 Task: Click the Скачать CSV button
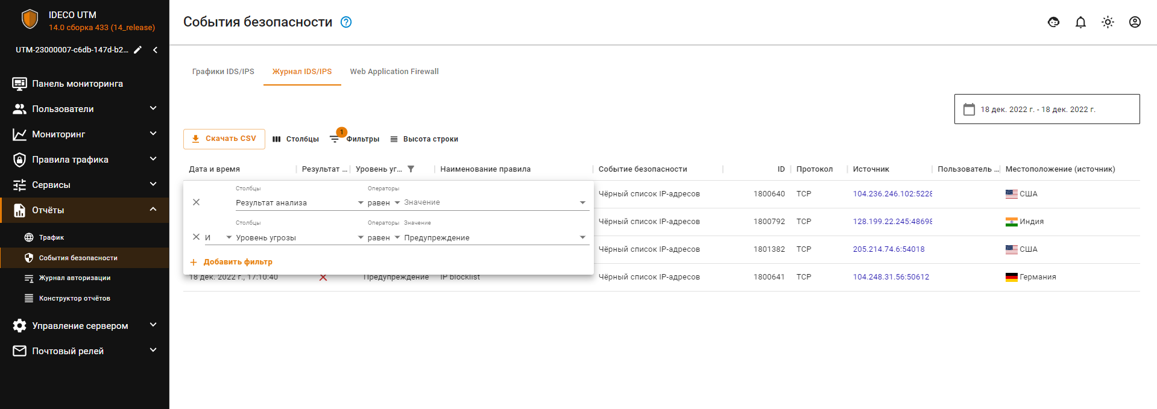(224, 139)
